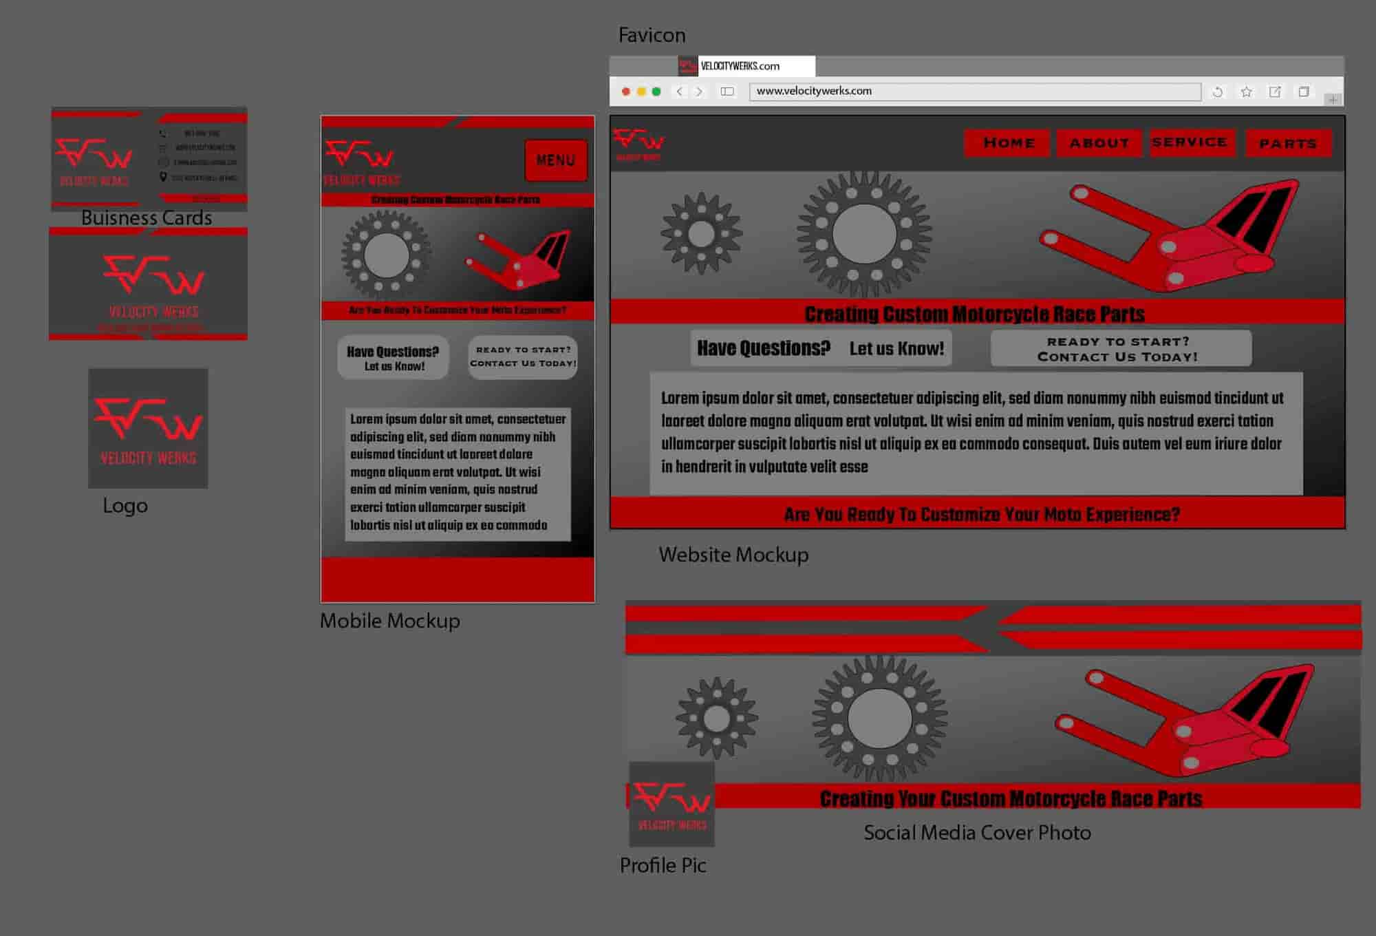Image resolution: width=1376 pixels, height=936 pixels.
Task: Open the ABOUT nav item
Action: (x=1099, y=143)
